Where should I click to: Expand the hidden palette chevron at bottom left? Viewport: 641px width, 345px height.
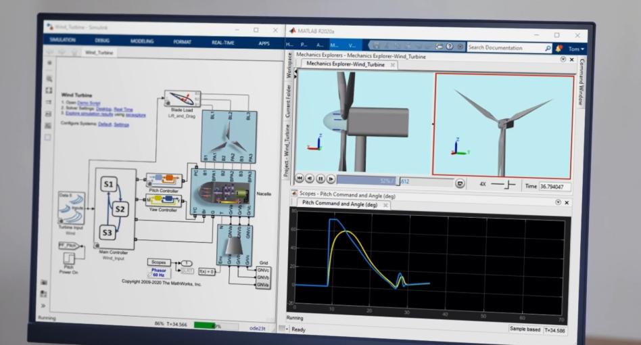click(45, 306)
